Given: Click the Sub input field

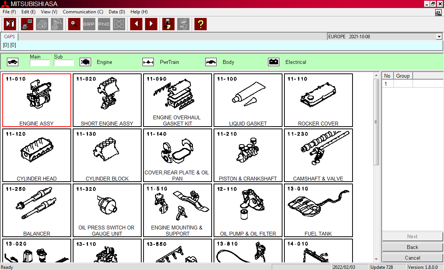Looking at the screenshot, I should pos(64,63).
